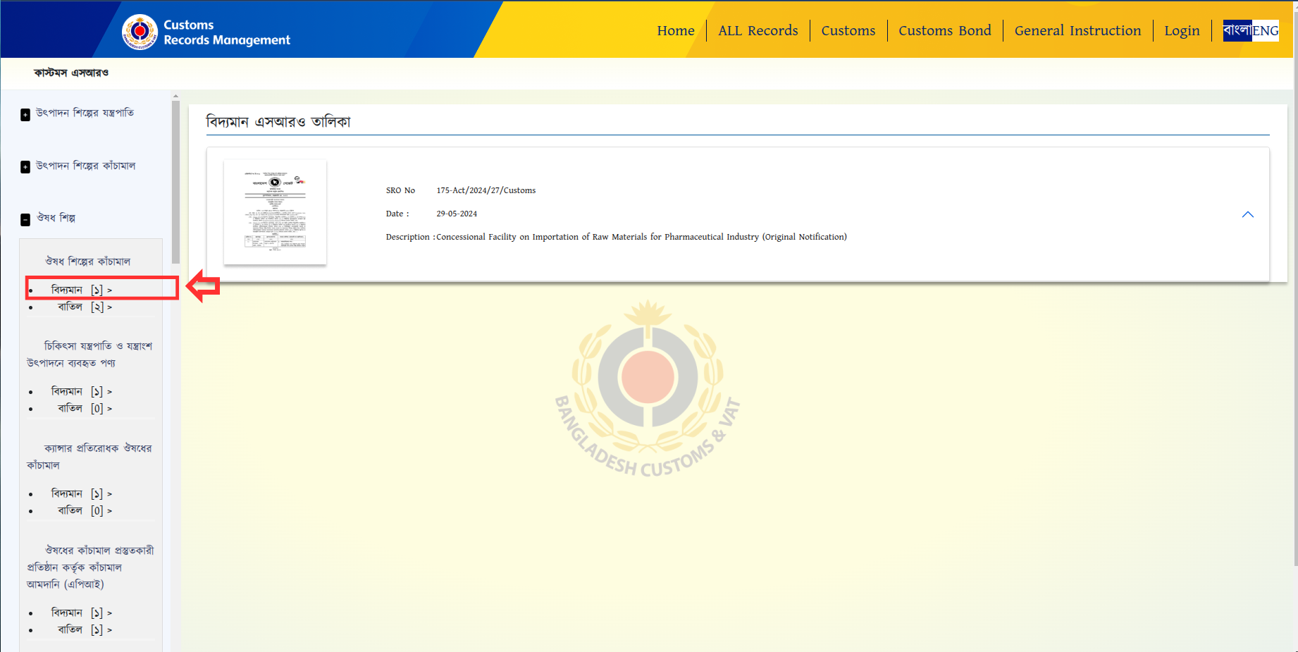The height and width of the screenshot is (652, 1298).
Task: Select বিদ্যমান [১] under ঔষধ শিল্পের কাঁচামাল
Action: [x=81, y=290]
